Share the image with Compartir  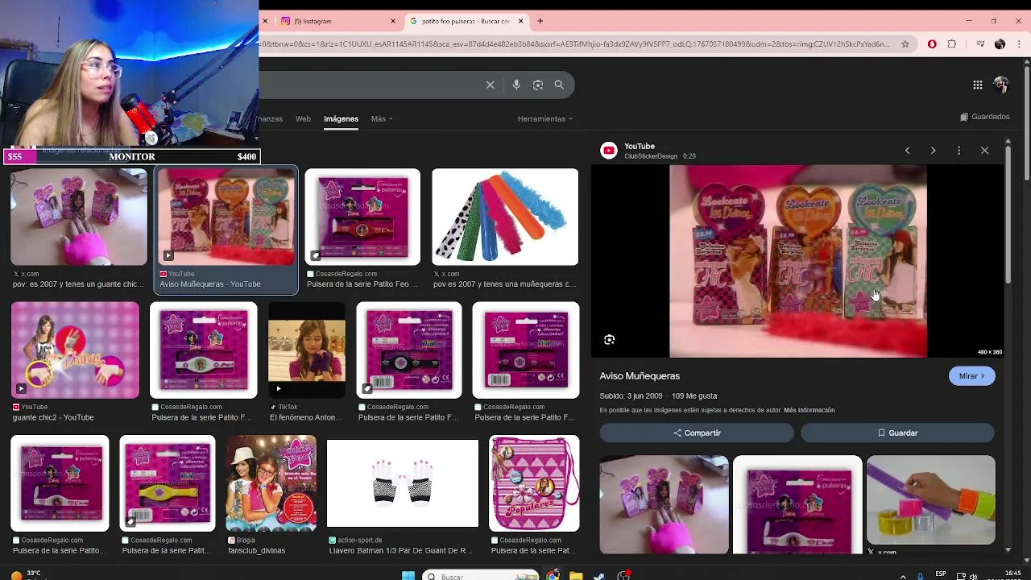[x=697, y=433]
